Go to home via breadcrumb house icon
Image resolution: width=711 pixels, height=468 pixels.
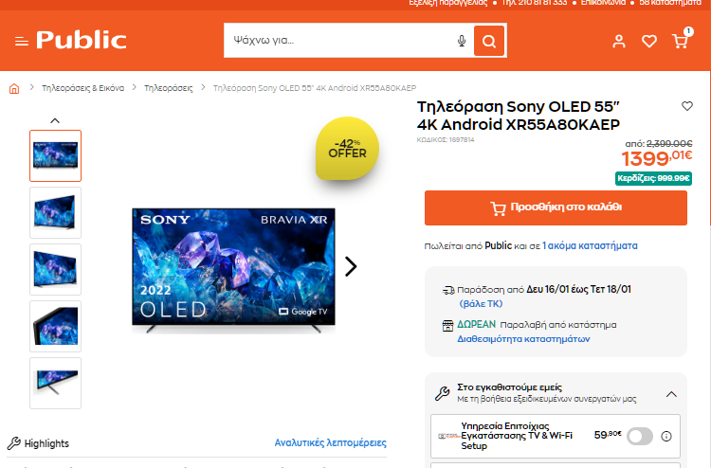point(14,88)
